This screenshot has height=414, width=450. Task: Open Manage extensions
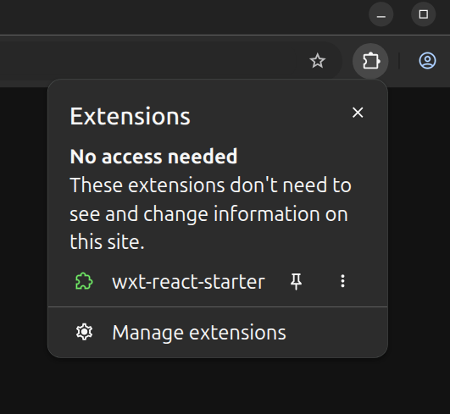(x=218, y=333)
